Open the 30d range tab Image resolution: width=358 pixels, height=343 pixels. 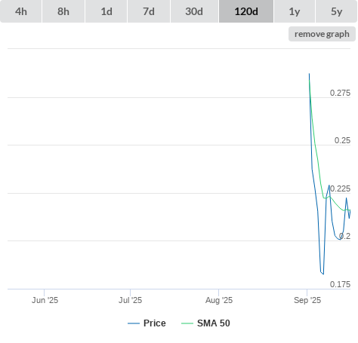coord(194,11)
